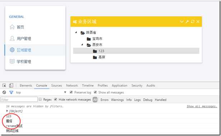Collapse the 西安市 tree node arrow

[82, 45]
